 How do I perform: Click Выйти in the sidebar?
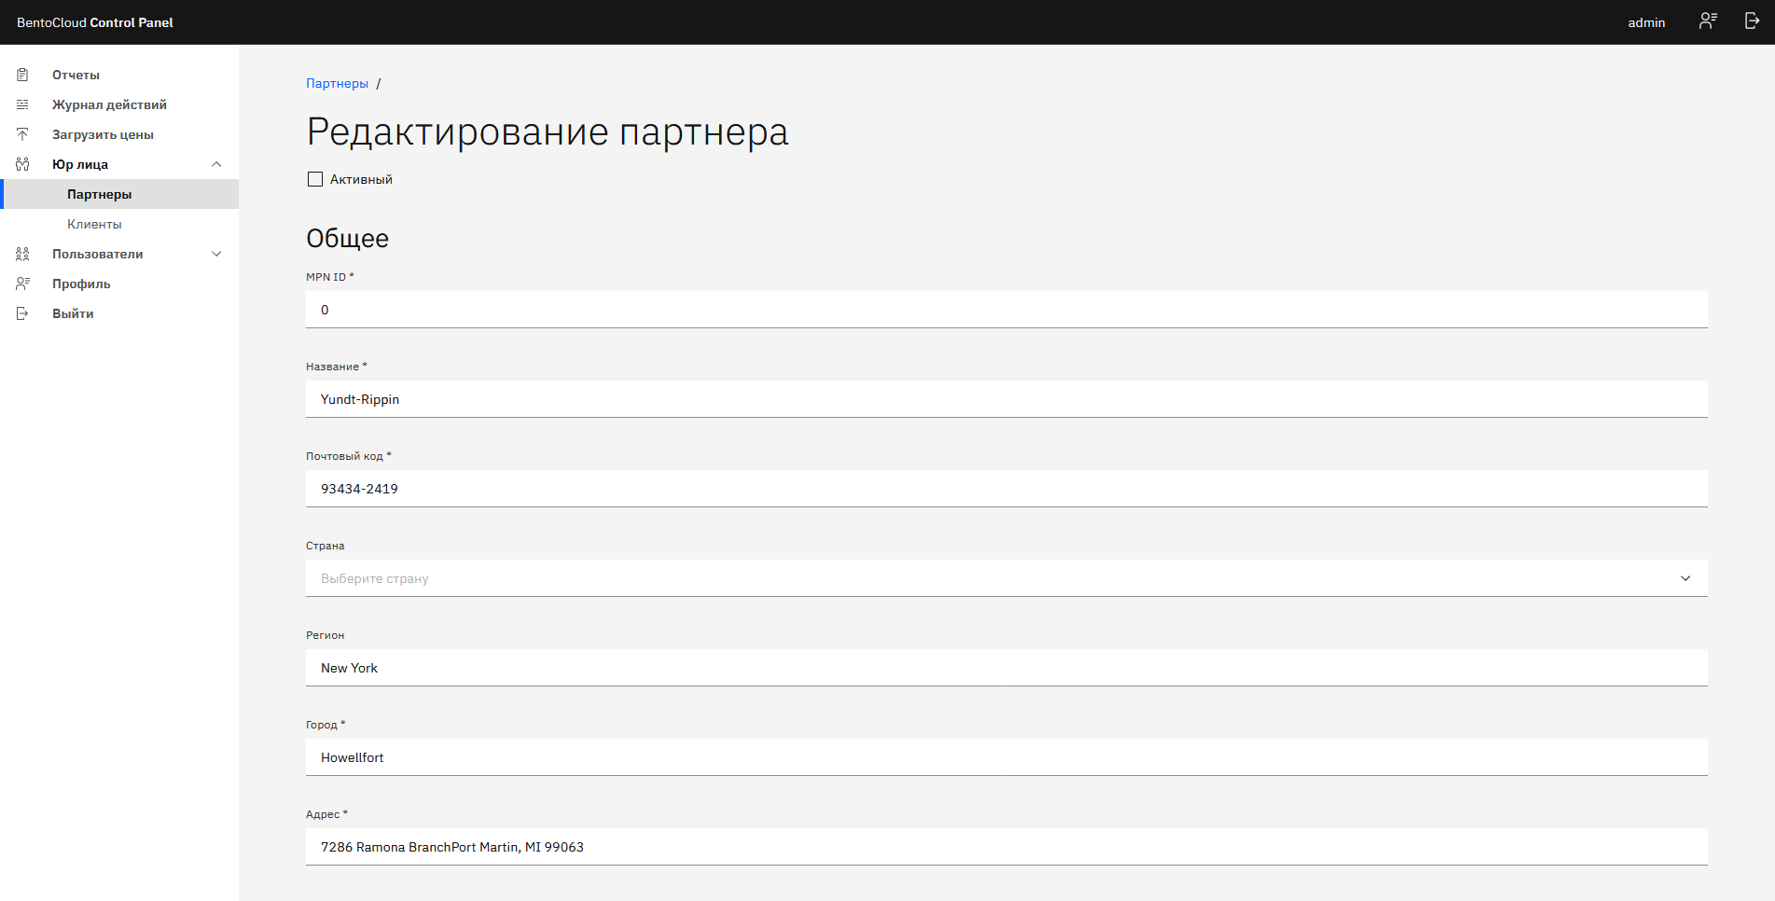[73, 313]
